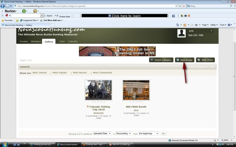Open the KPR user menu arrow

point(212,31)
